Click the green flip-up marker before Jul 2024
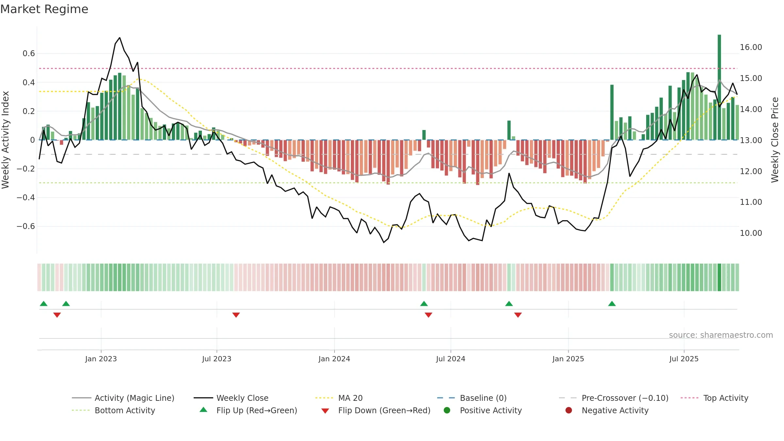This screenshot has width=784, height=441. tap(424, 303)
